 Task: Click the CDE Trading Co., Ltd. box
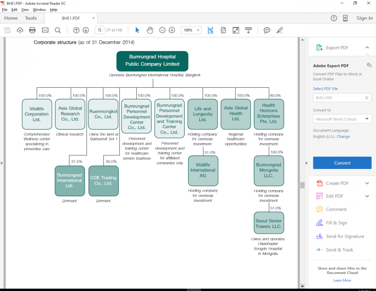(103, 181)
